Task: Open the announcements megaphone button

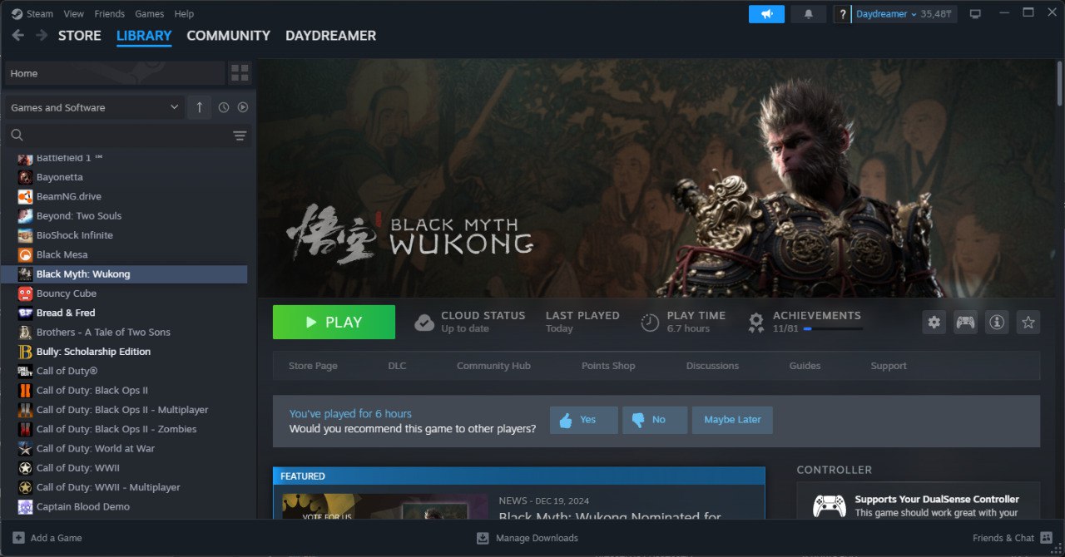Action: point(766,14)
